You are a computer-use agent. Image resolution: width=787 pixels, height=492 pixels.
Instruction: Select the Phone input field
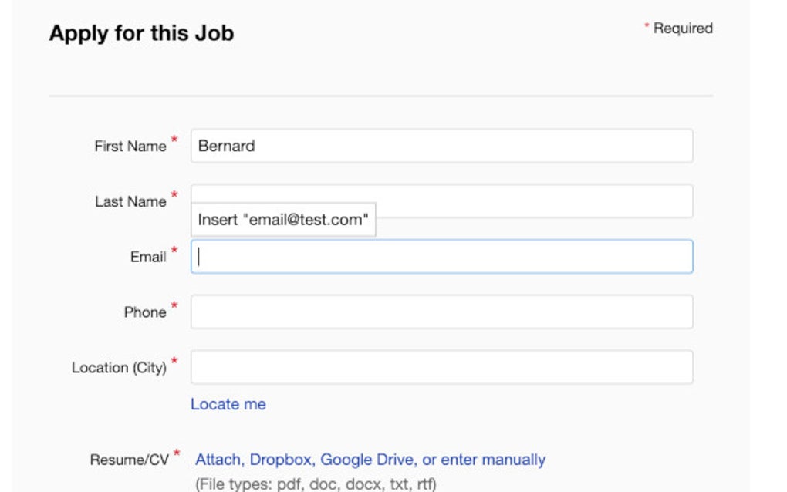click(441, 312)
